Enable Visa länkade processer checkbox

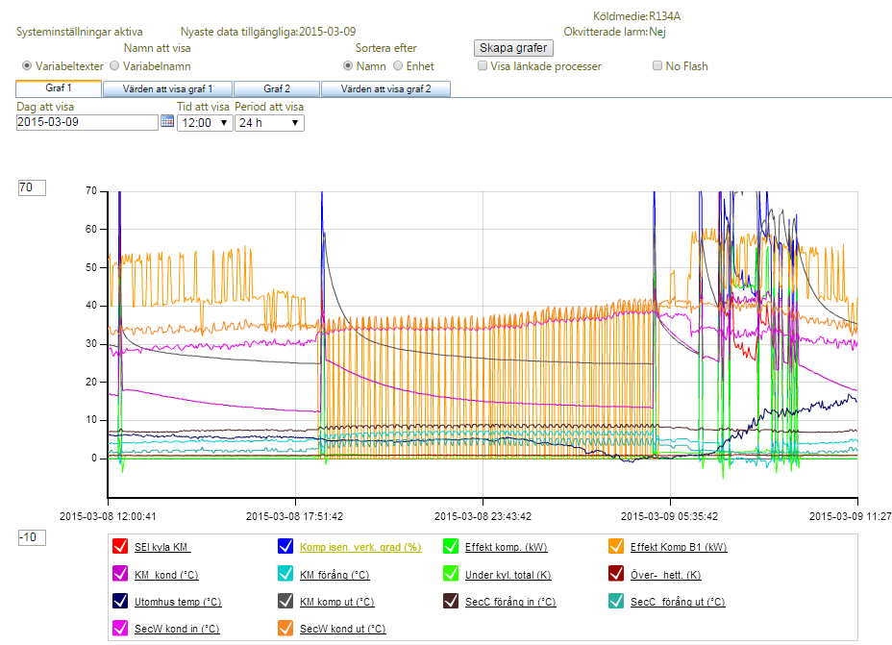tap(483, 66)
